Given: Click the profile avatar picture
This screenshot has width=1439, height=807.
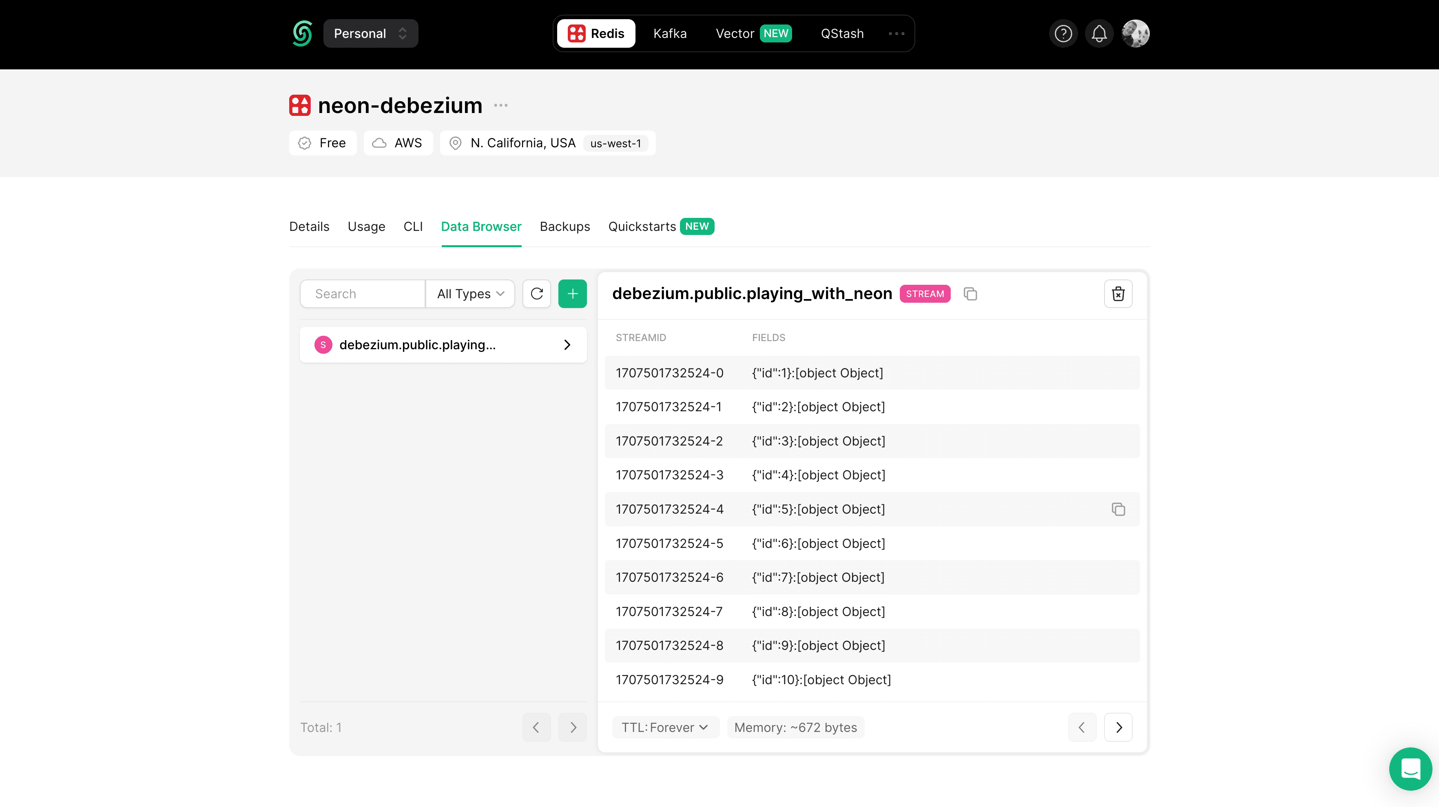Looking at the screenshot, I should tap(1136, 33).
